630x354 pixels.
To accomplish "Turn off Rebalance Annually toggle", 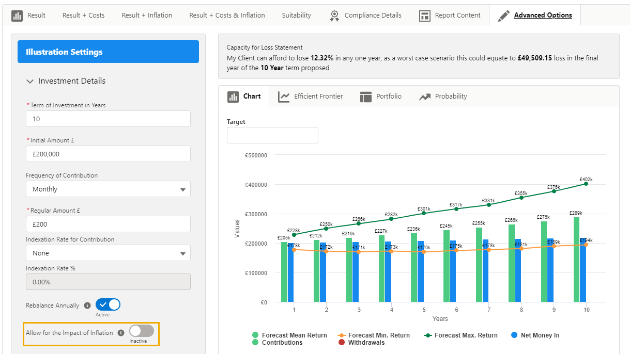I will pos(108,304).
